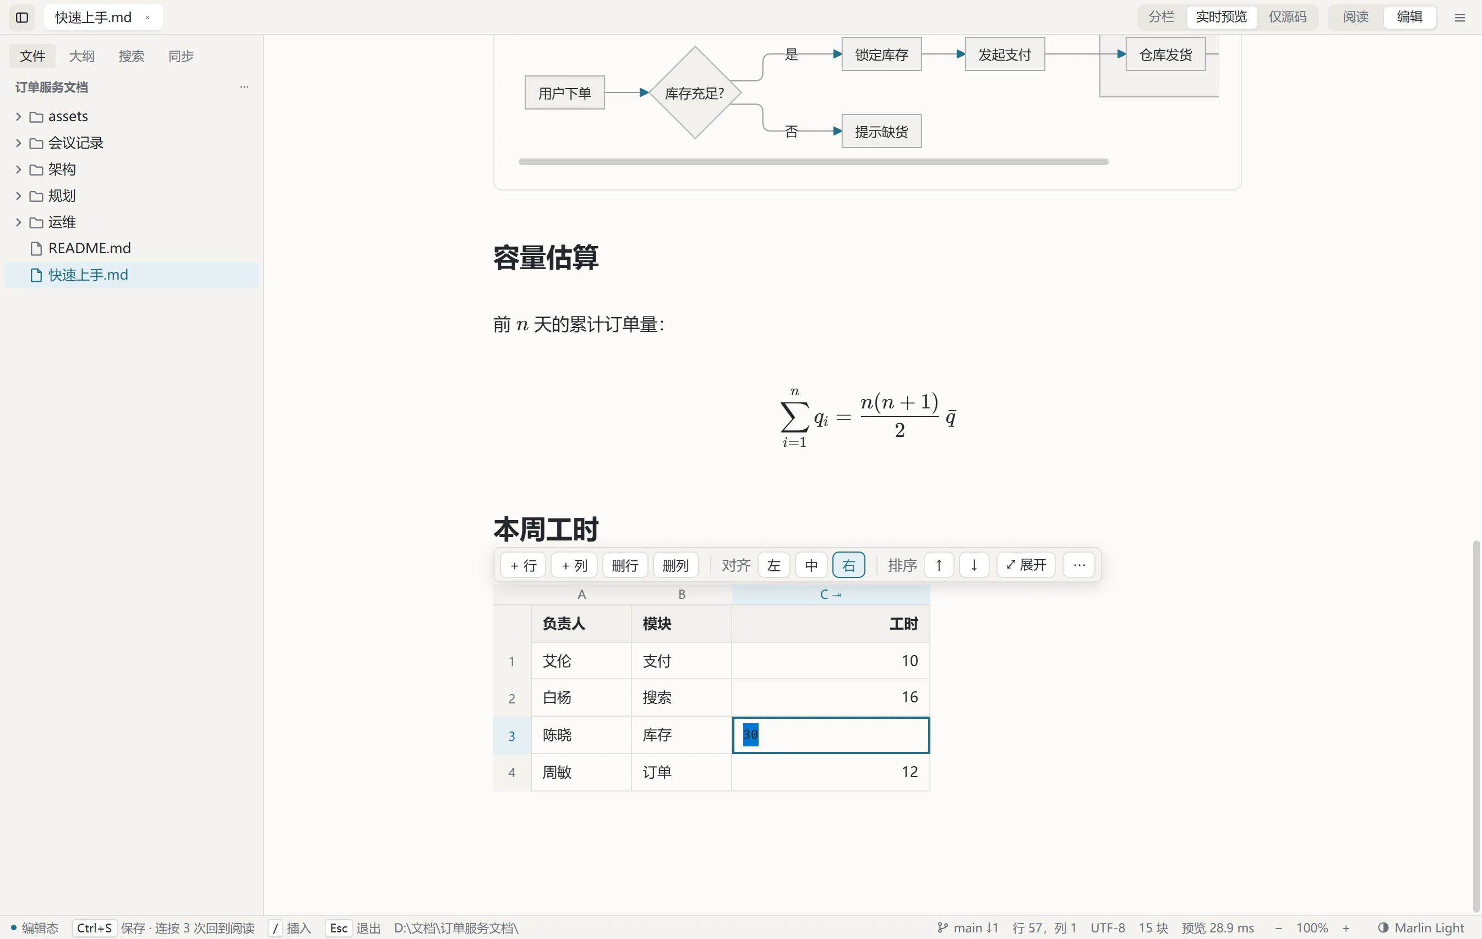This screenshot has width=1482, height=939.
Task: Zoom out with the minus button
Action: click(1278, 927)
